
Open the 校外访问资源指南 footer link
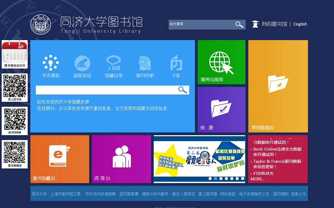tap(100, 194)
